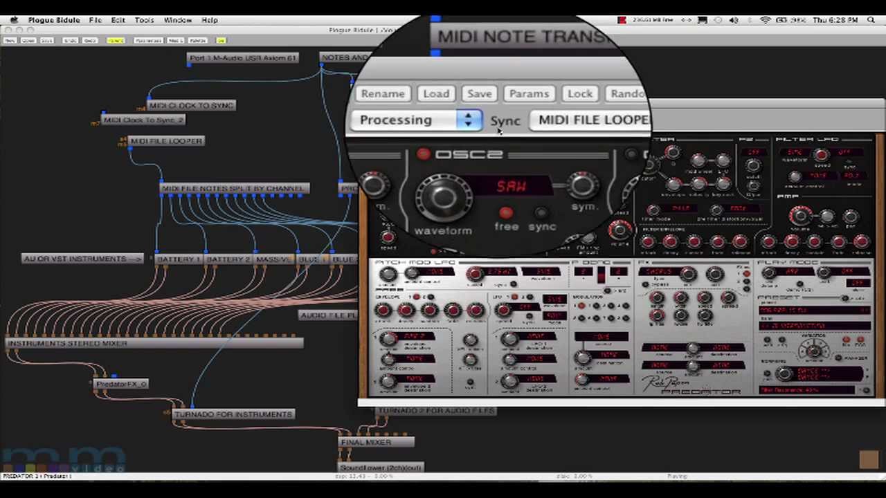
Task: Click the Predator amp volume knob
Action: point(799,216)
